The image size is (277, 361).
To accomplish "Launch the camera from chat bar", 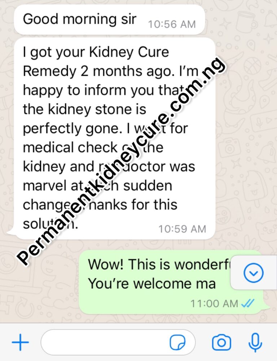I will point(221,342).
